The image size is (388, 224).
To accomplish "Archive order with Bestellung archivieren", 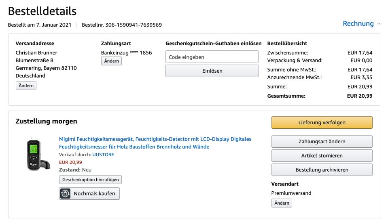I will pyautogui.click(x=322, y=170).
